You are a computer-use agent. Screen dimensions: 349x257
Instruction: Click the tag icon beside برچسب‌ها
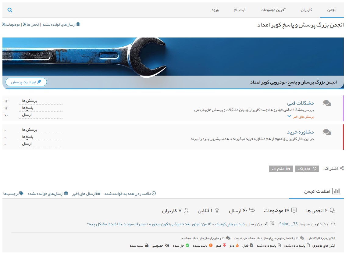tap(21, 193)
